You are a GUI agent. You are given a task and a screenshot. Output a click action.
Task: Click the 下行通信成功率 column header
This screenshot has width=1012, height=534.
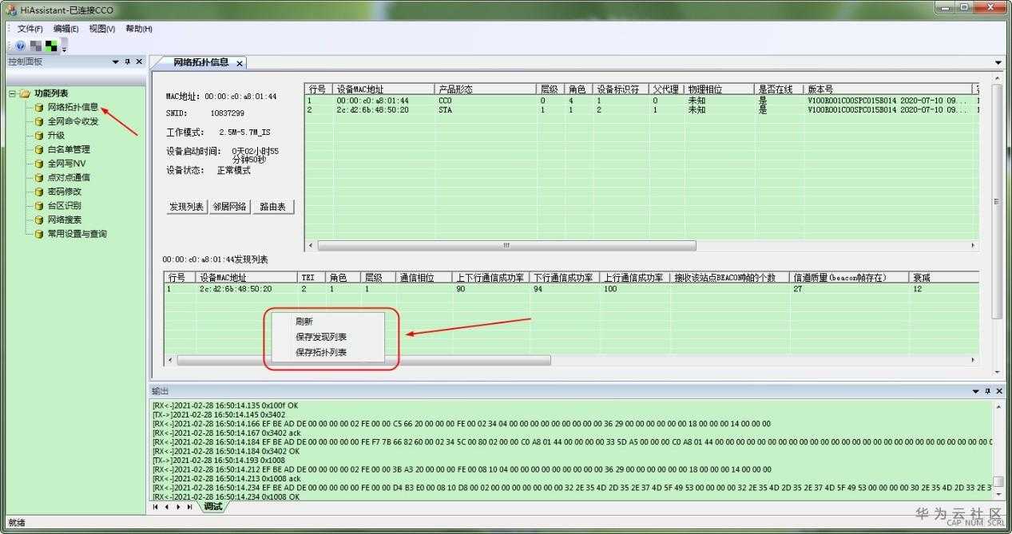(565, 278)
